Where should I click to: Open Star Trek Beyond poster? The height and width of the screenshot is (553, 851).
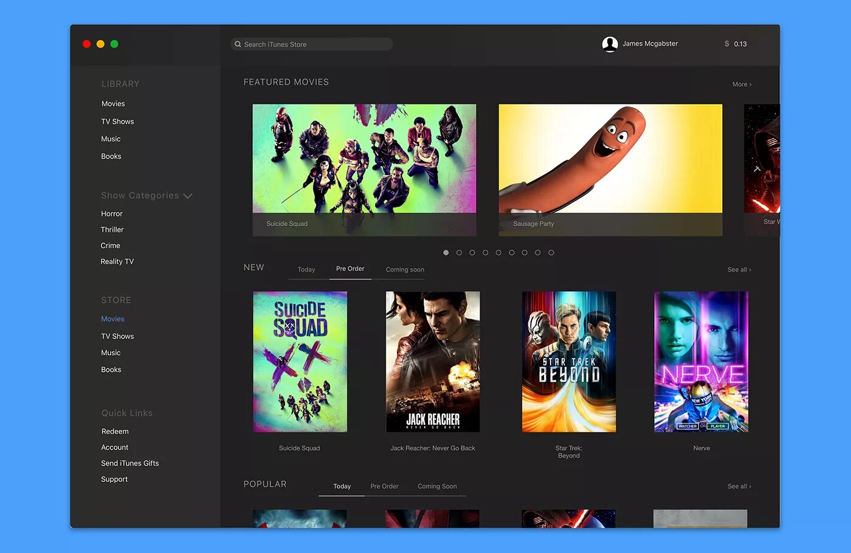pyautogui.click(x=569, y=362)
